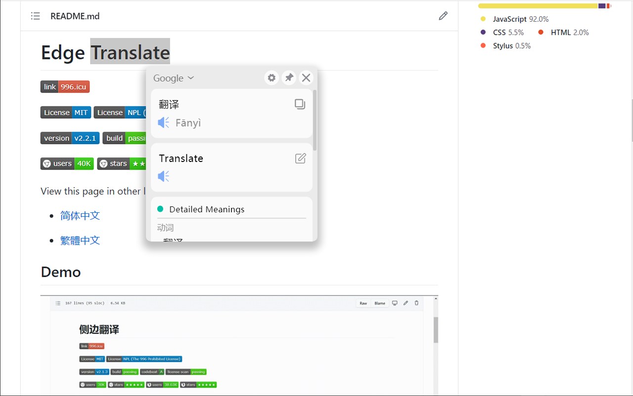This screenshot has width=633, height=396.
Task: Open the 简体中文 link
Action: tap(80, 215)
